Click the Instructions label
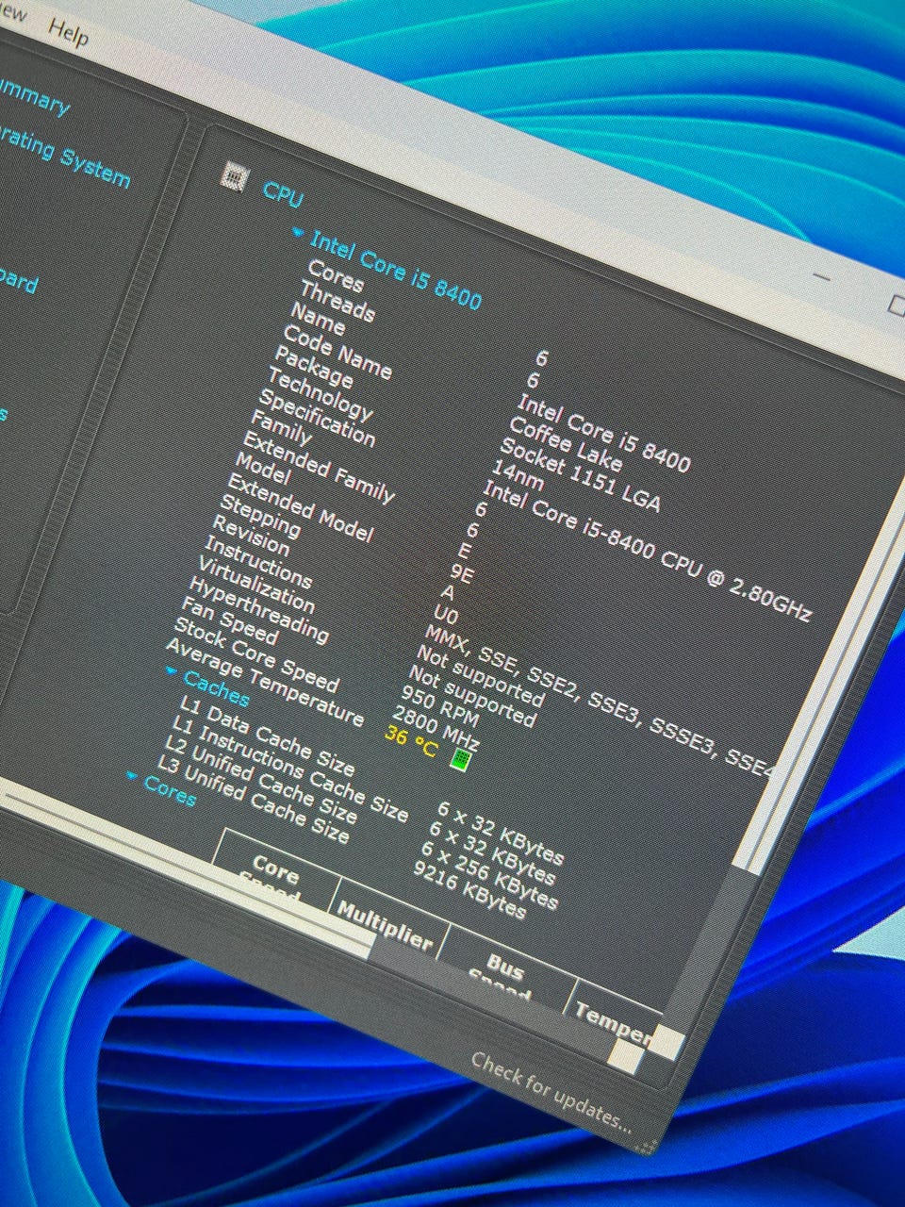Screen dimensions: 905x1207 tap(257, 561)
